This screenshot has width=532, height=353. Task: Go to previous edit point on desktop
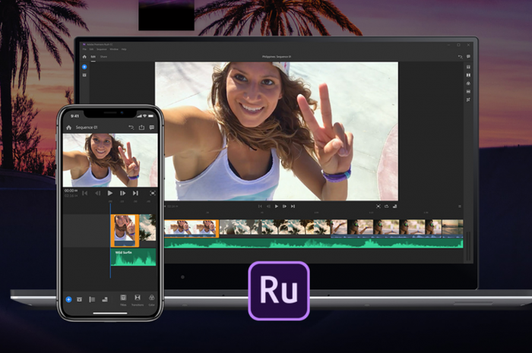(260, 206)
